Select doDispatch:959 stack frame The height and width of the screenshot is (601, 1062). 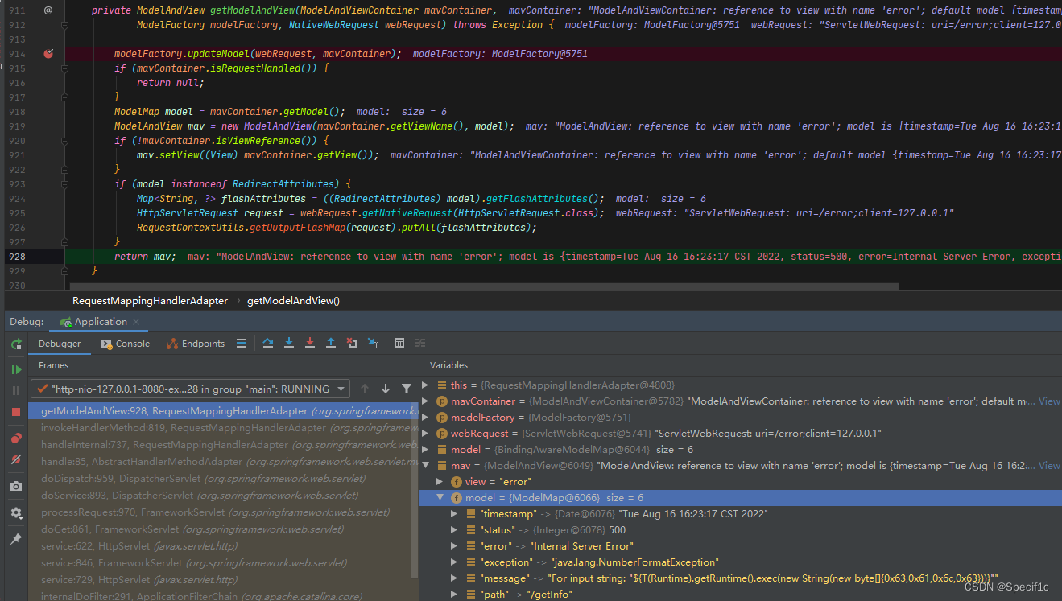[x=223, y=479]
